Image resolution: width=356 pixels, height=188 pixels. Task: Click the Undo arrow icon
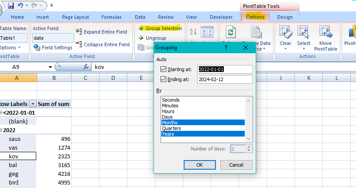tap(20, 6)
